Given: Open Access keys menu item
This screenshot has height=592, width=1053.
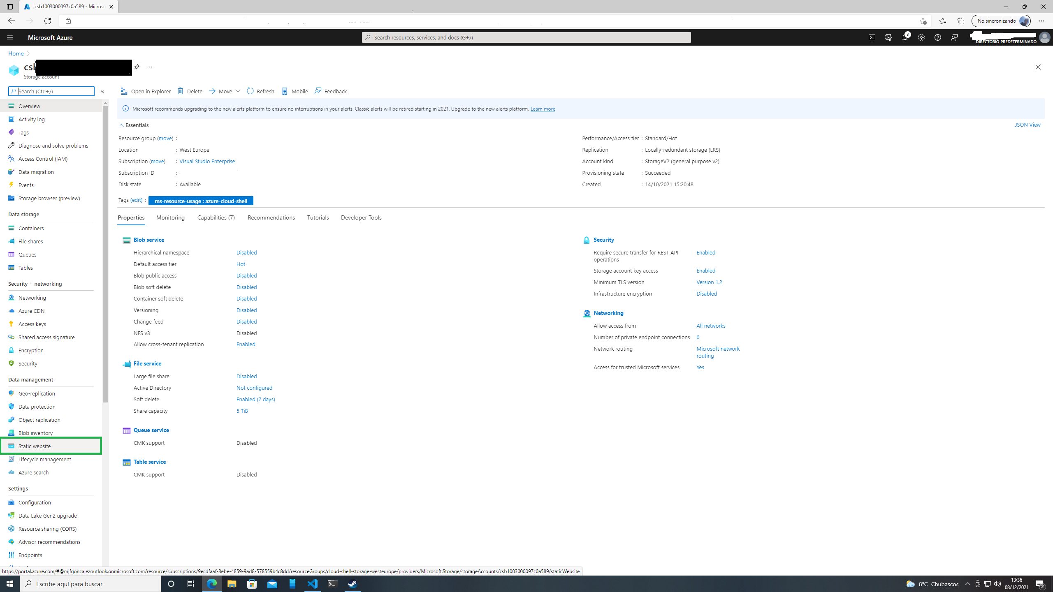Looking at the screenshot, I should [51, 324].
